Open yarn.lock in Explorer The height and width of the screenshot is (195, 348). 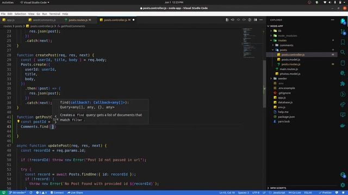click(x=284, y=121)
